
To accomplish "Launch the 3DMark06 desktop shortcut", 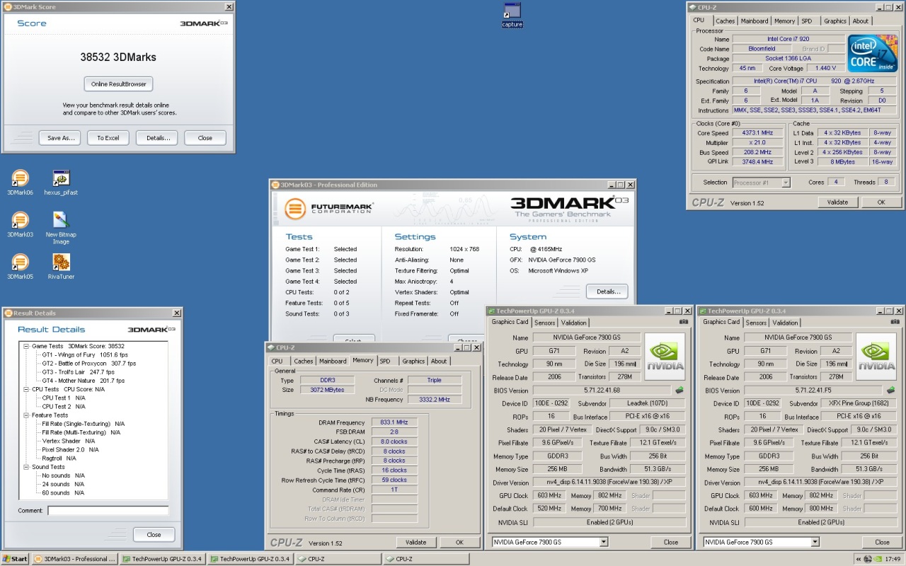I will 21,183.
